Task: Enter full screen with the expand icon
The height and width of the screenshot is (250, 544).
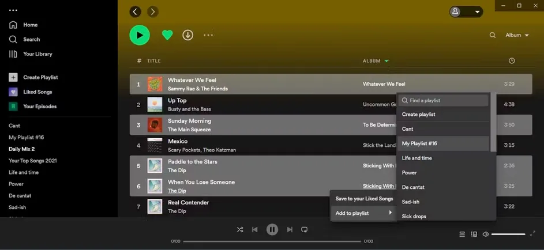Action: tap(532, 234)
